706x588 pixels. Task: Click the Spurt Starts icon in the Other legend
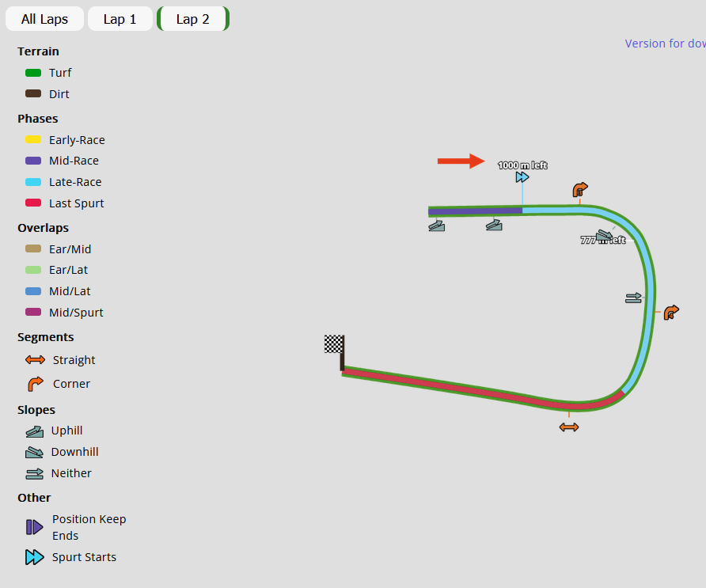click(x=35, y=557)
